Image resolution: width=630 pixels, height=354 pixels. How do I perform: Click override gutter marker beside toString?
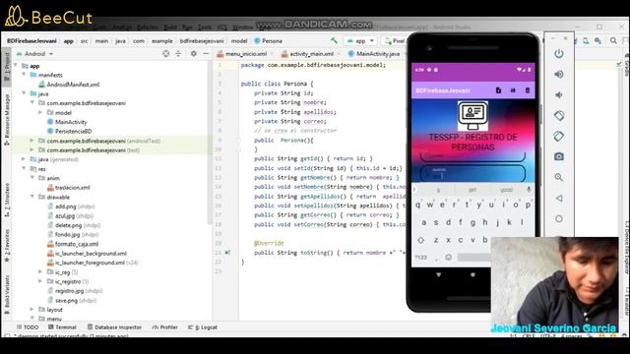[x=227, y=253]
